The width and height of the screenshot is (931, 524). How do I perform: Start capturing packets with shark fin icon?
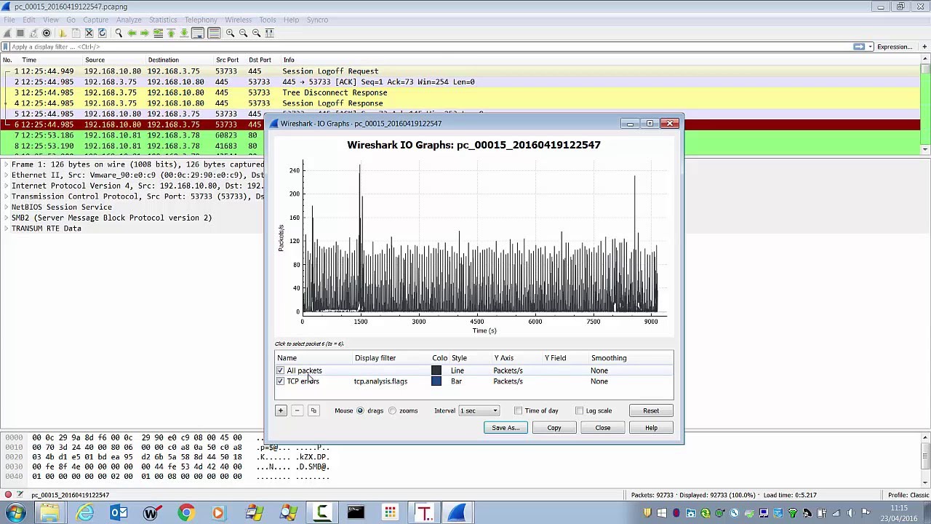7,33
